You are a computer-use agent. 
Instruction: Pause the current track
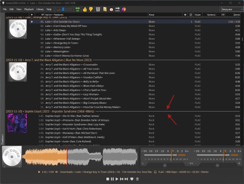click(x=112, y=179)
